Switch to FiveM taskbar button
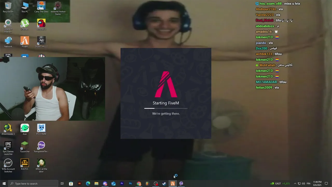The width and height of the screenshot is (332, 187). 172,184
